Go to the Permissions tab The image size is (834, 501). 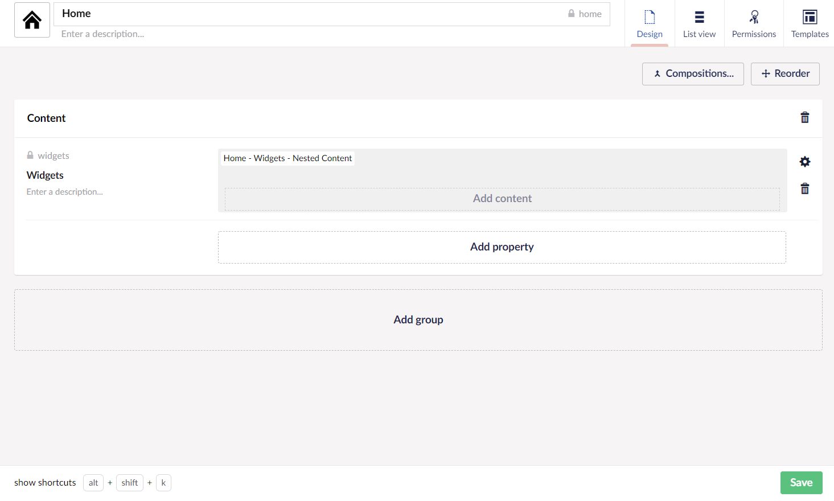[754, 24]
